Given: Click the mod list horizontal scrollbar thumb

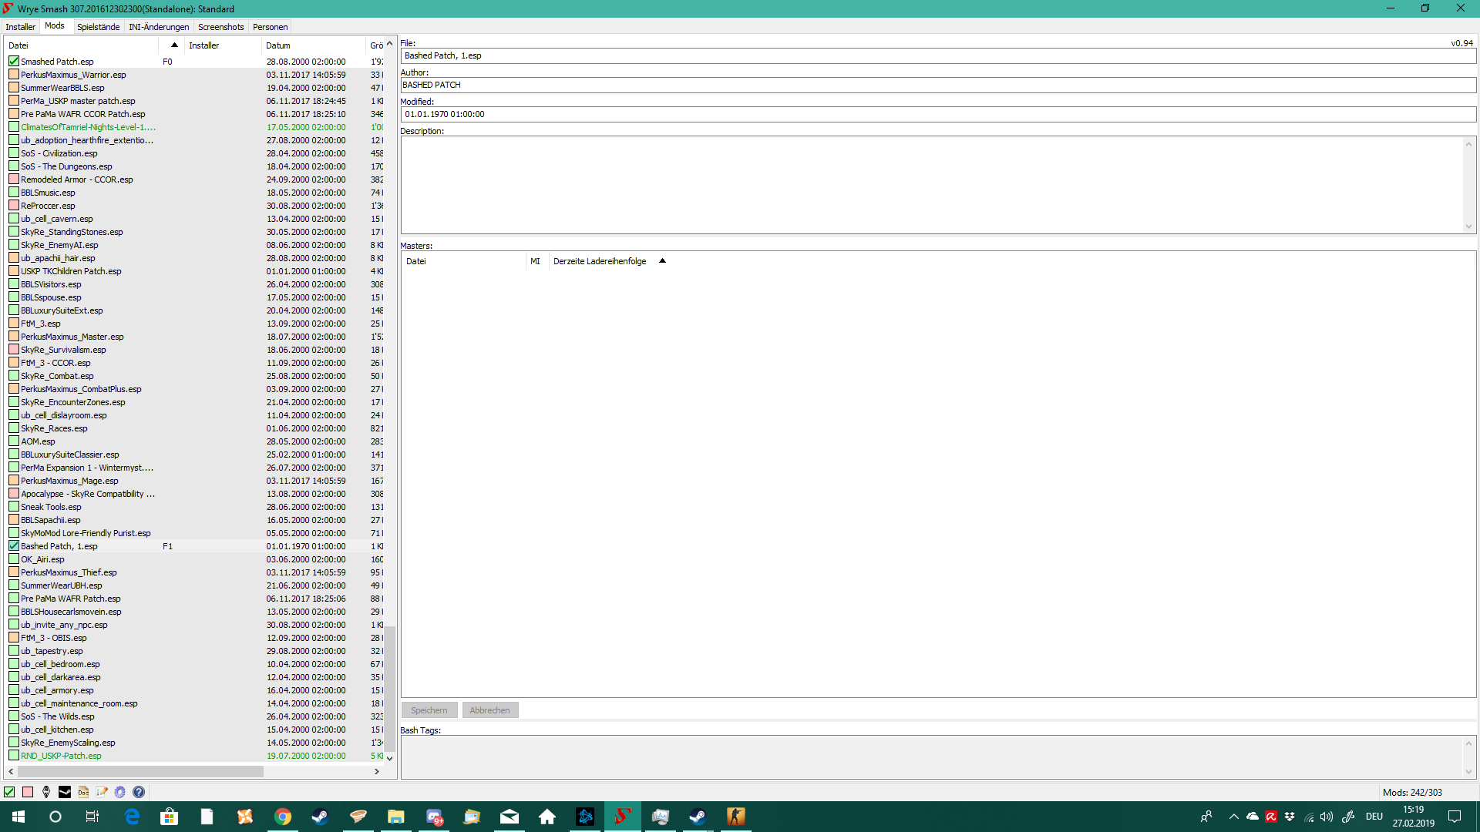Looking at the screenshot, I should tap(140, 771).
